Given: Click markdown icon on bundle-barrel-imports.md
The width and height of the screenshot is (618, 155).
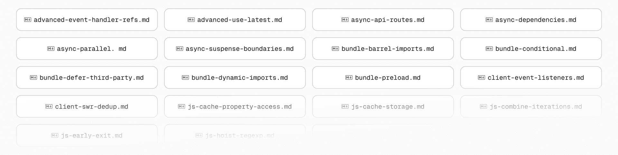Looking at the screenshot, I should (x=335, y=49).
